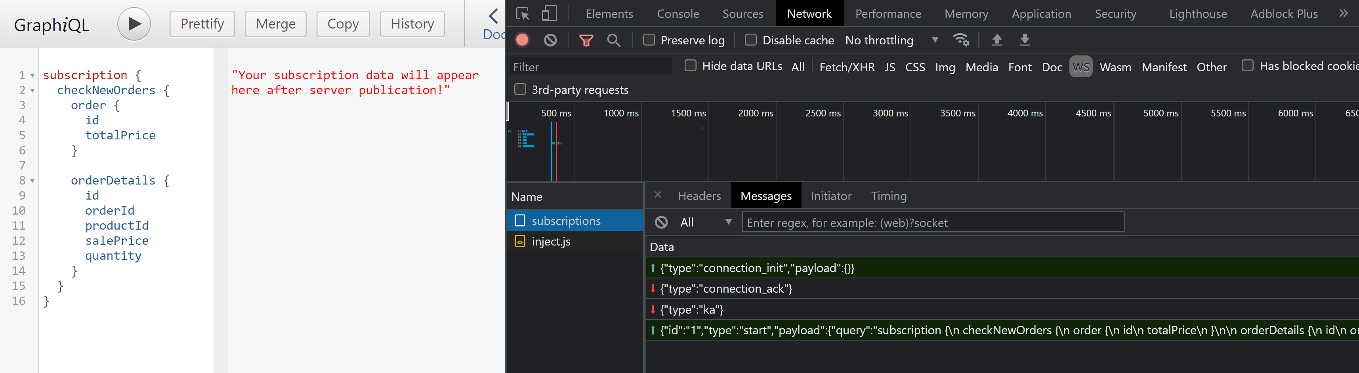The height and width of the screenshot is (373, 1359).
Task: Select the subscriptions request row
Action: [575, 221]
